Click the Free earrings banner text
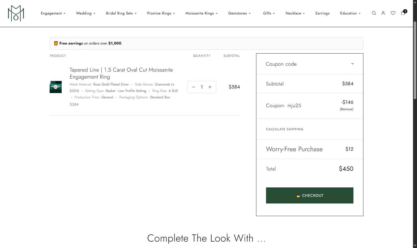Image resolution: width=417 pixels, height=248 pixels. coord(91,43)
